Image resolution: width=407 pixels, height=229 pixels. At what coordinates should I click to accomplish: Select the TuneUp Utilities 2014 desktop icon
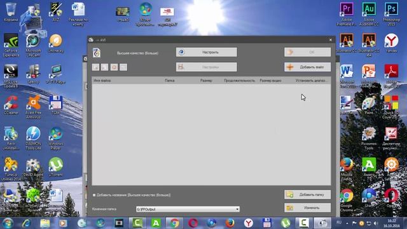click(x=11, y=169)
